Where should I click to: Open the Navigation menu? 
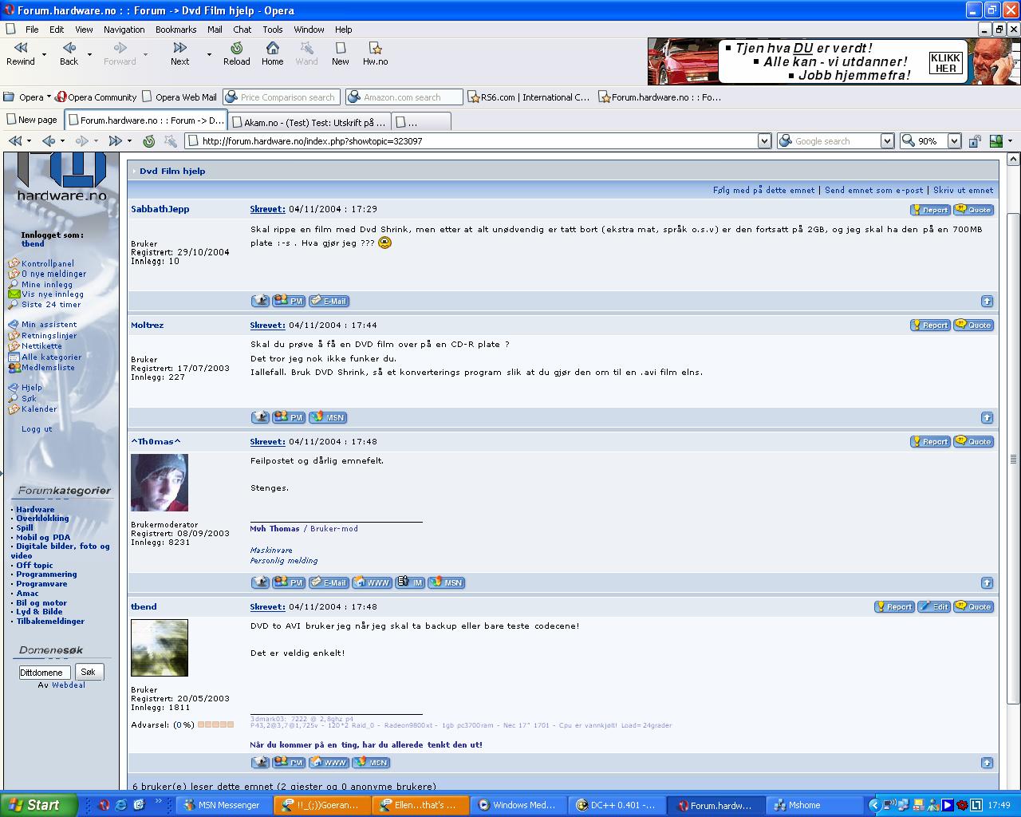pos(124,30)
